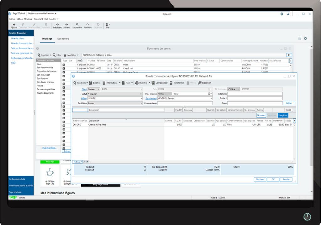Screen dimensions: 321x225
Task: Open the Gestion commerciale Premium dropdown
Action: [55, 13]
